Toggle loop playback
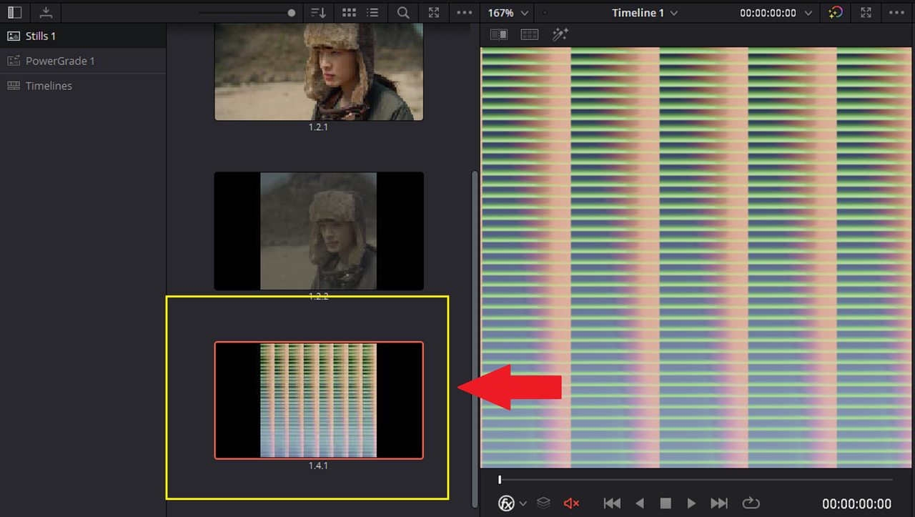The height and width of the screenshot is (517, 915). [751, 503]
